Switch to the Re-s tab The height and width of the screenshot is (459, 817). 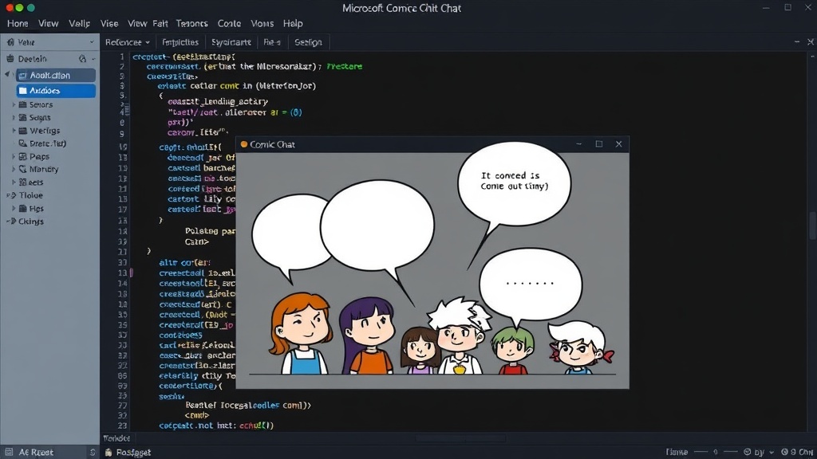pos(272,42)
